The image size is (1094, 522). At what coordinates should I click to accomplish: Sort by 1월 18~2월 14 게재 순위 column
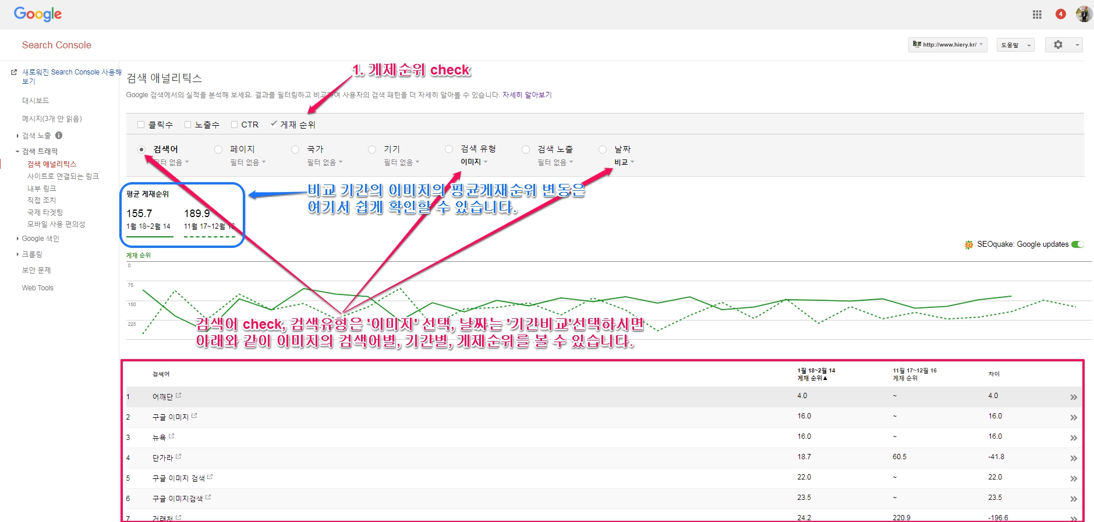point(816,374)
